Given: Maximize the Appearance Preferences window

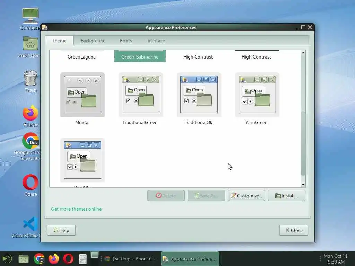Looking at the screenshot, I should click(303, 28).
